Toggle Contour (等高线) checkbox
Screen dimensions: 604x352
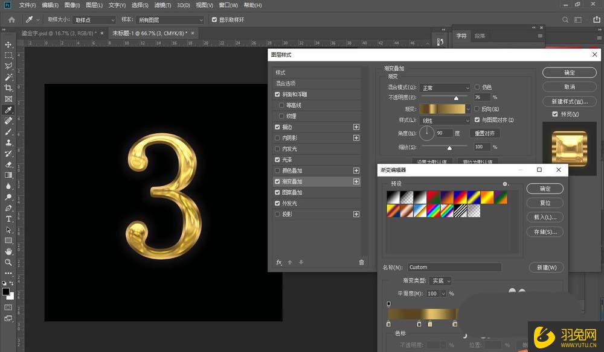click(281, 105)
